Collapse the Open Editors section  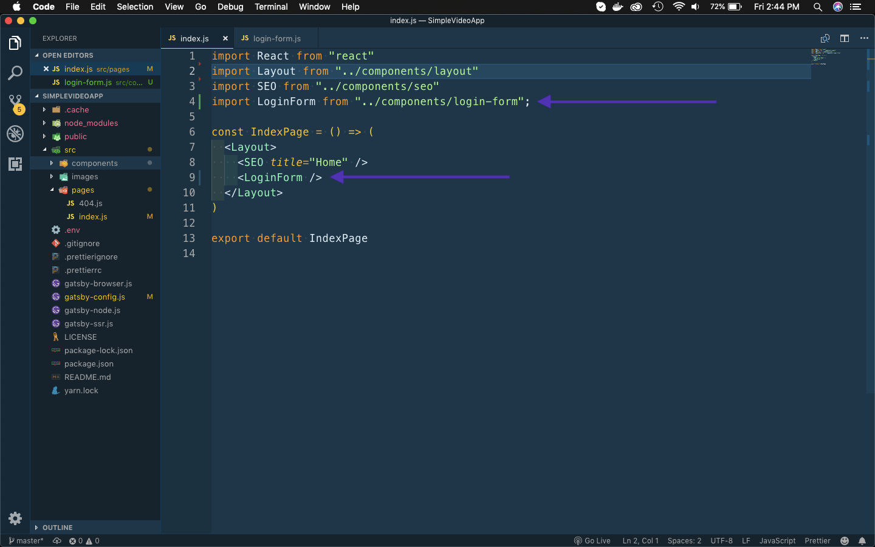[95, 55]
